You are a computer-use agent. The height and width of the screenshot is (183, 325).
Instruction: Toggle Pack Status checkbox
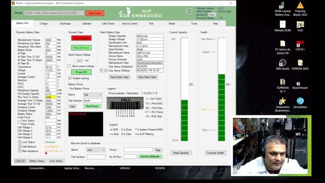[19, 122]
